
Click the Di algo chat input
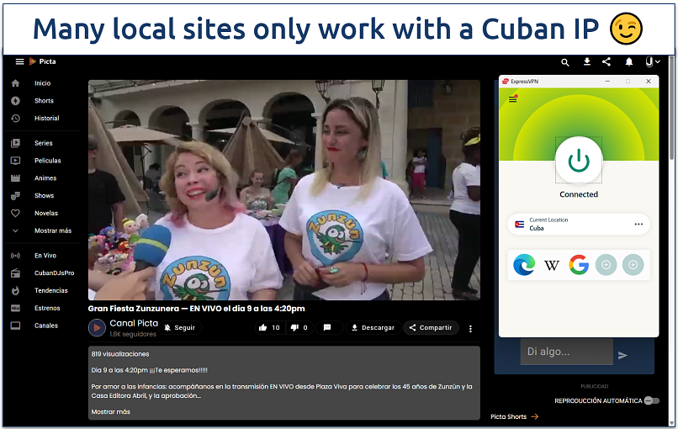coord(566,352)
